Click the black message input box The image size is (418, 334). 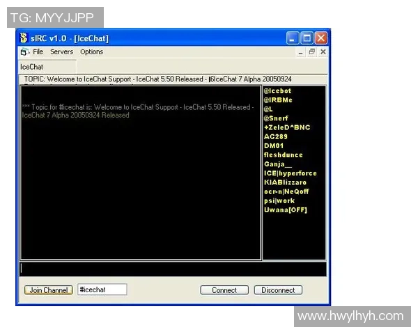(x=173, y=269)
